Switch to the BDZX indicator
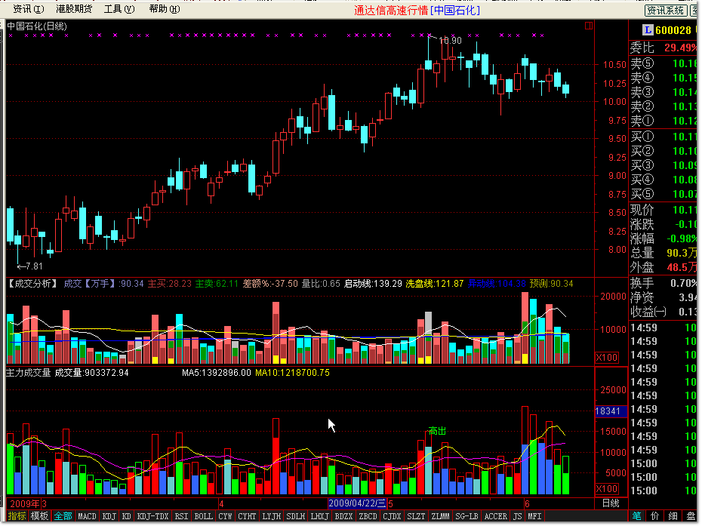 344,516
